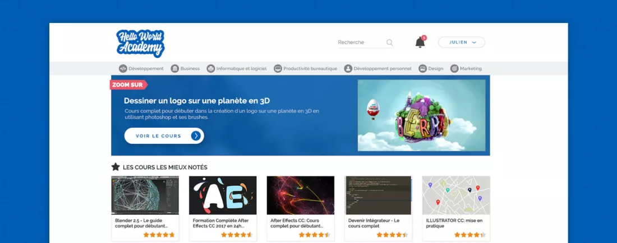Viewport: 617px width, 243px height.
Task: Click the ZOOM SUR ribbon label
Action: [x=128, y=85]
